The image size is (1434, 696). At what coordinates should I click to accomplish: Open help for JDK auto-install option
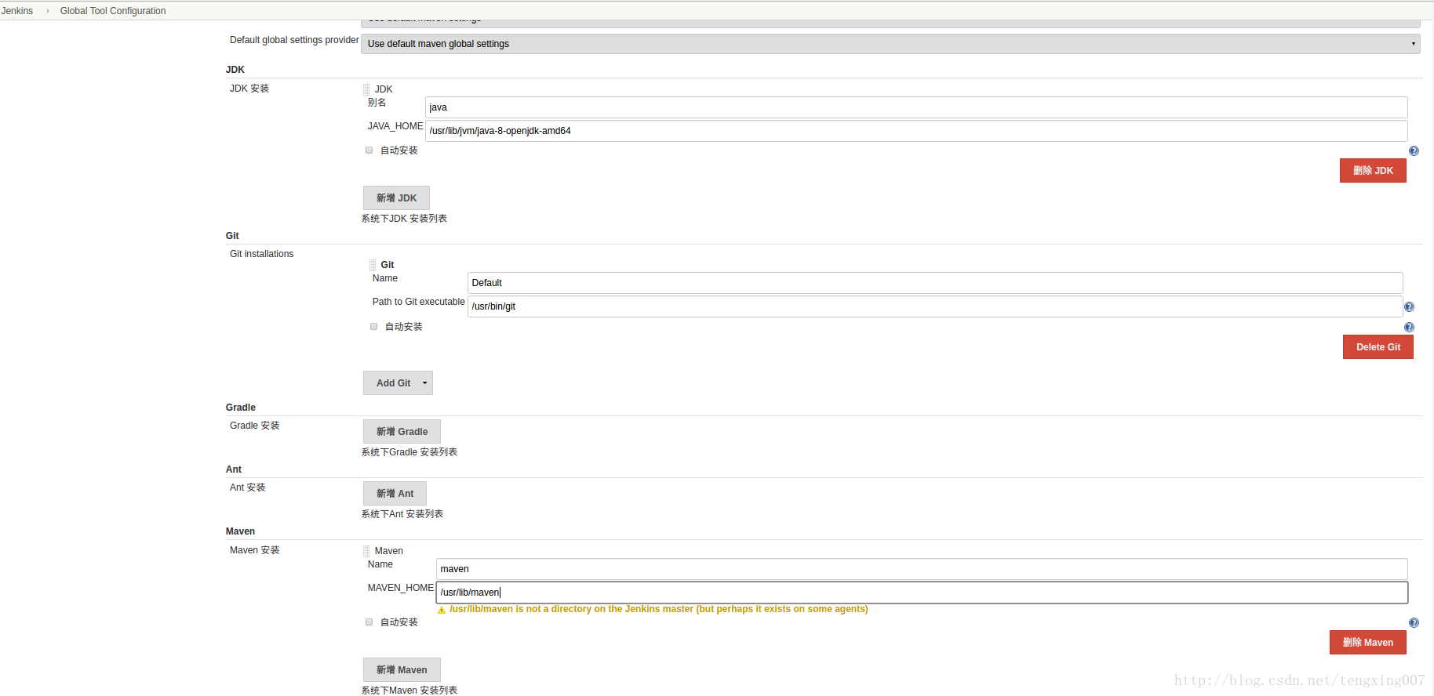click(x=1414, y=150)
